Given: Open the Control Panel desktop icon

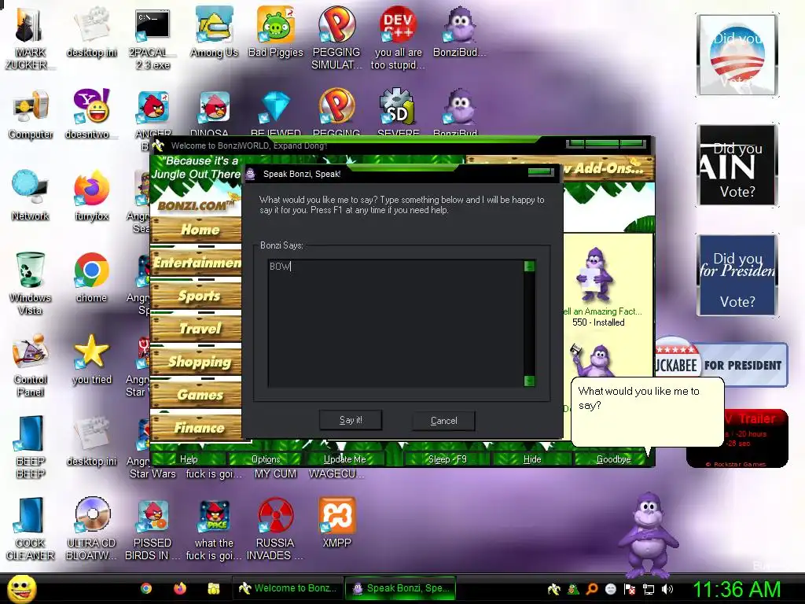Looking at the screenshot, I should pos(31,365).
